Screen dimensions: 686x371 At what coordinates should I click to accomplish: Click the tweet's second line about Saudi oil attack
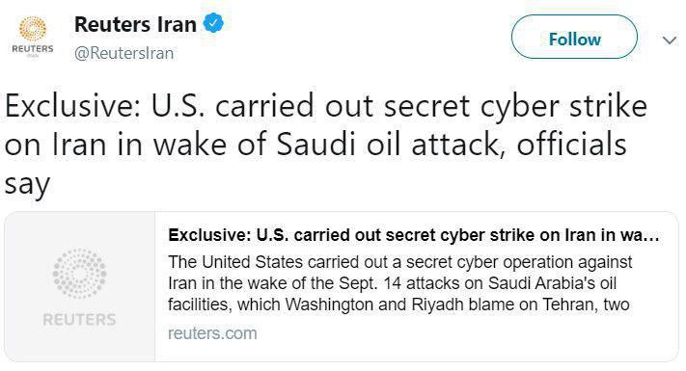point(316,145)
